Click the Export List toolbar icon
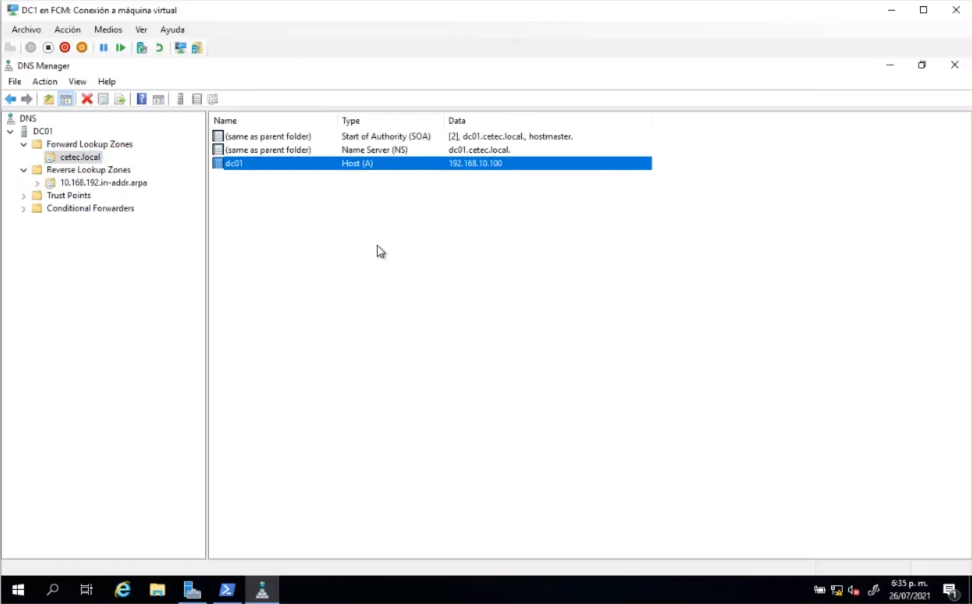Viewport: 972px width, 604px height. point(120,99)
